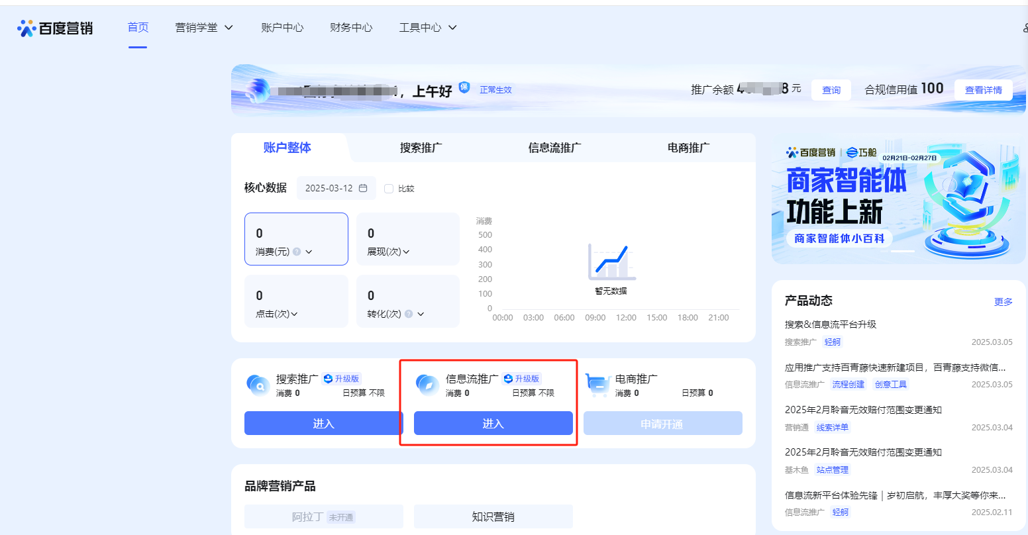The height and width of the screenshot is (535, 1028).
Task: Click the help icon next to 消费(元)
Action: pyautogui.click(x=297, y=252)
